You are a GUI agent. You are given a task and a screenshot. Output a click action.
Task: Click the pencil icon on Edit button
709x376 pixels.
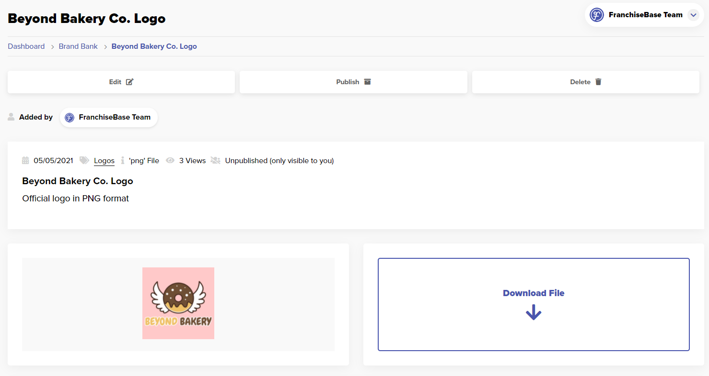coord(129,82)
